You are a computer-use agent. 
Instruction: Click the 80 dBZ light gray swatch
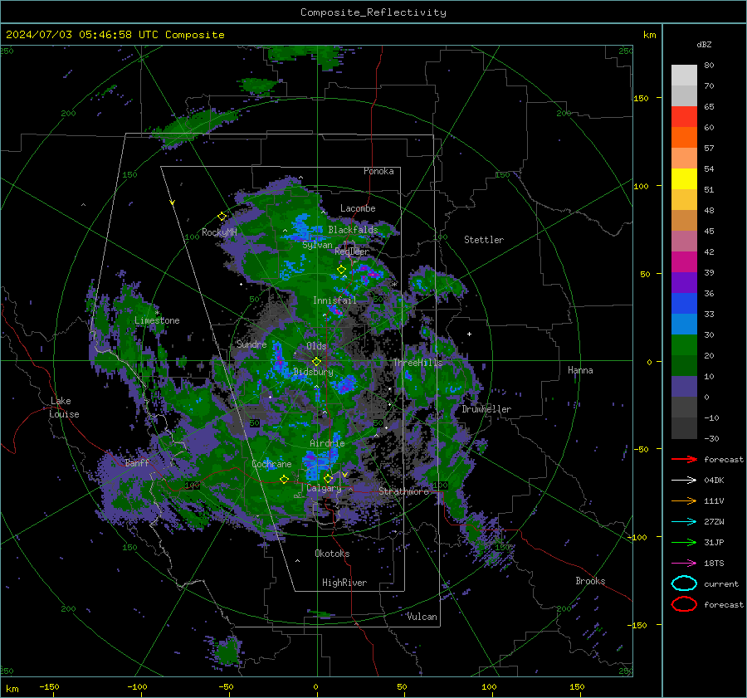tap(684, 75)
